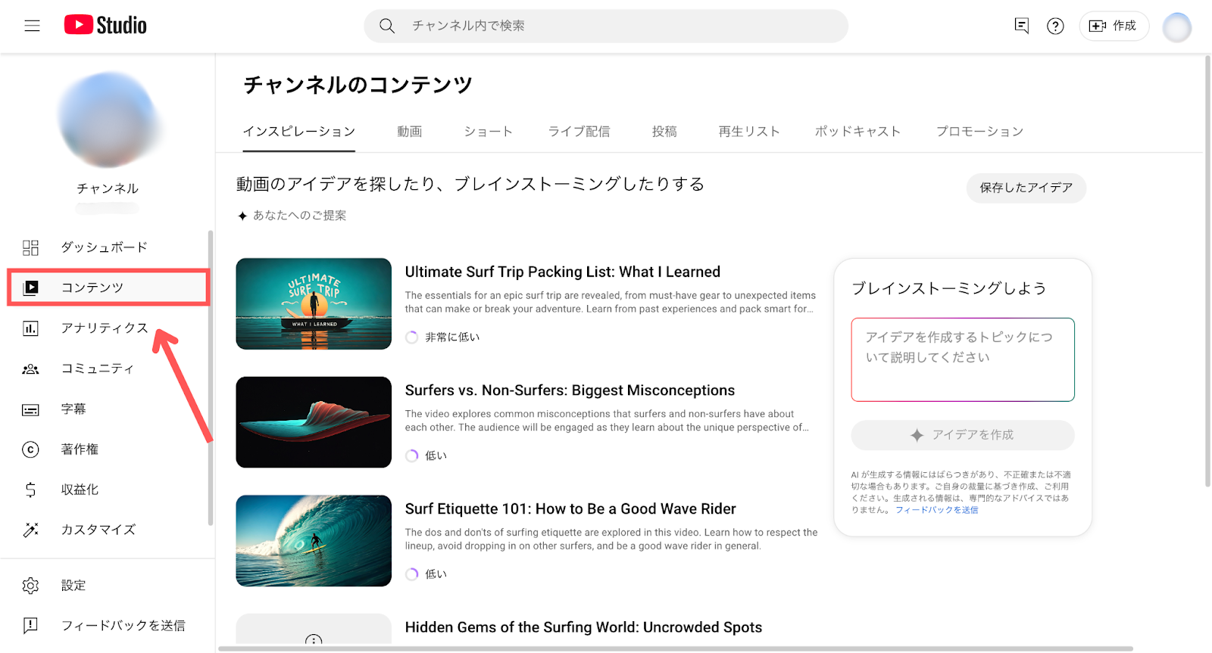Switch to the ショート tab
Viewport: 1212px width, 653px height.
(x=489, y=132)
